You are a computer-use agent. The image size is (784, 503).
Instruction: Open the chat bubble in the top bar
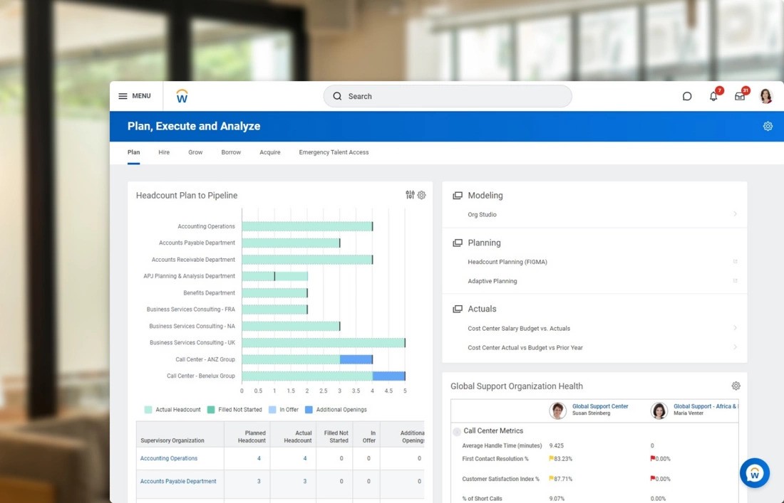[x=686, y=95]
